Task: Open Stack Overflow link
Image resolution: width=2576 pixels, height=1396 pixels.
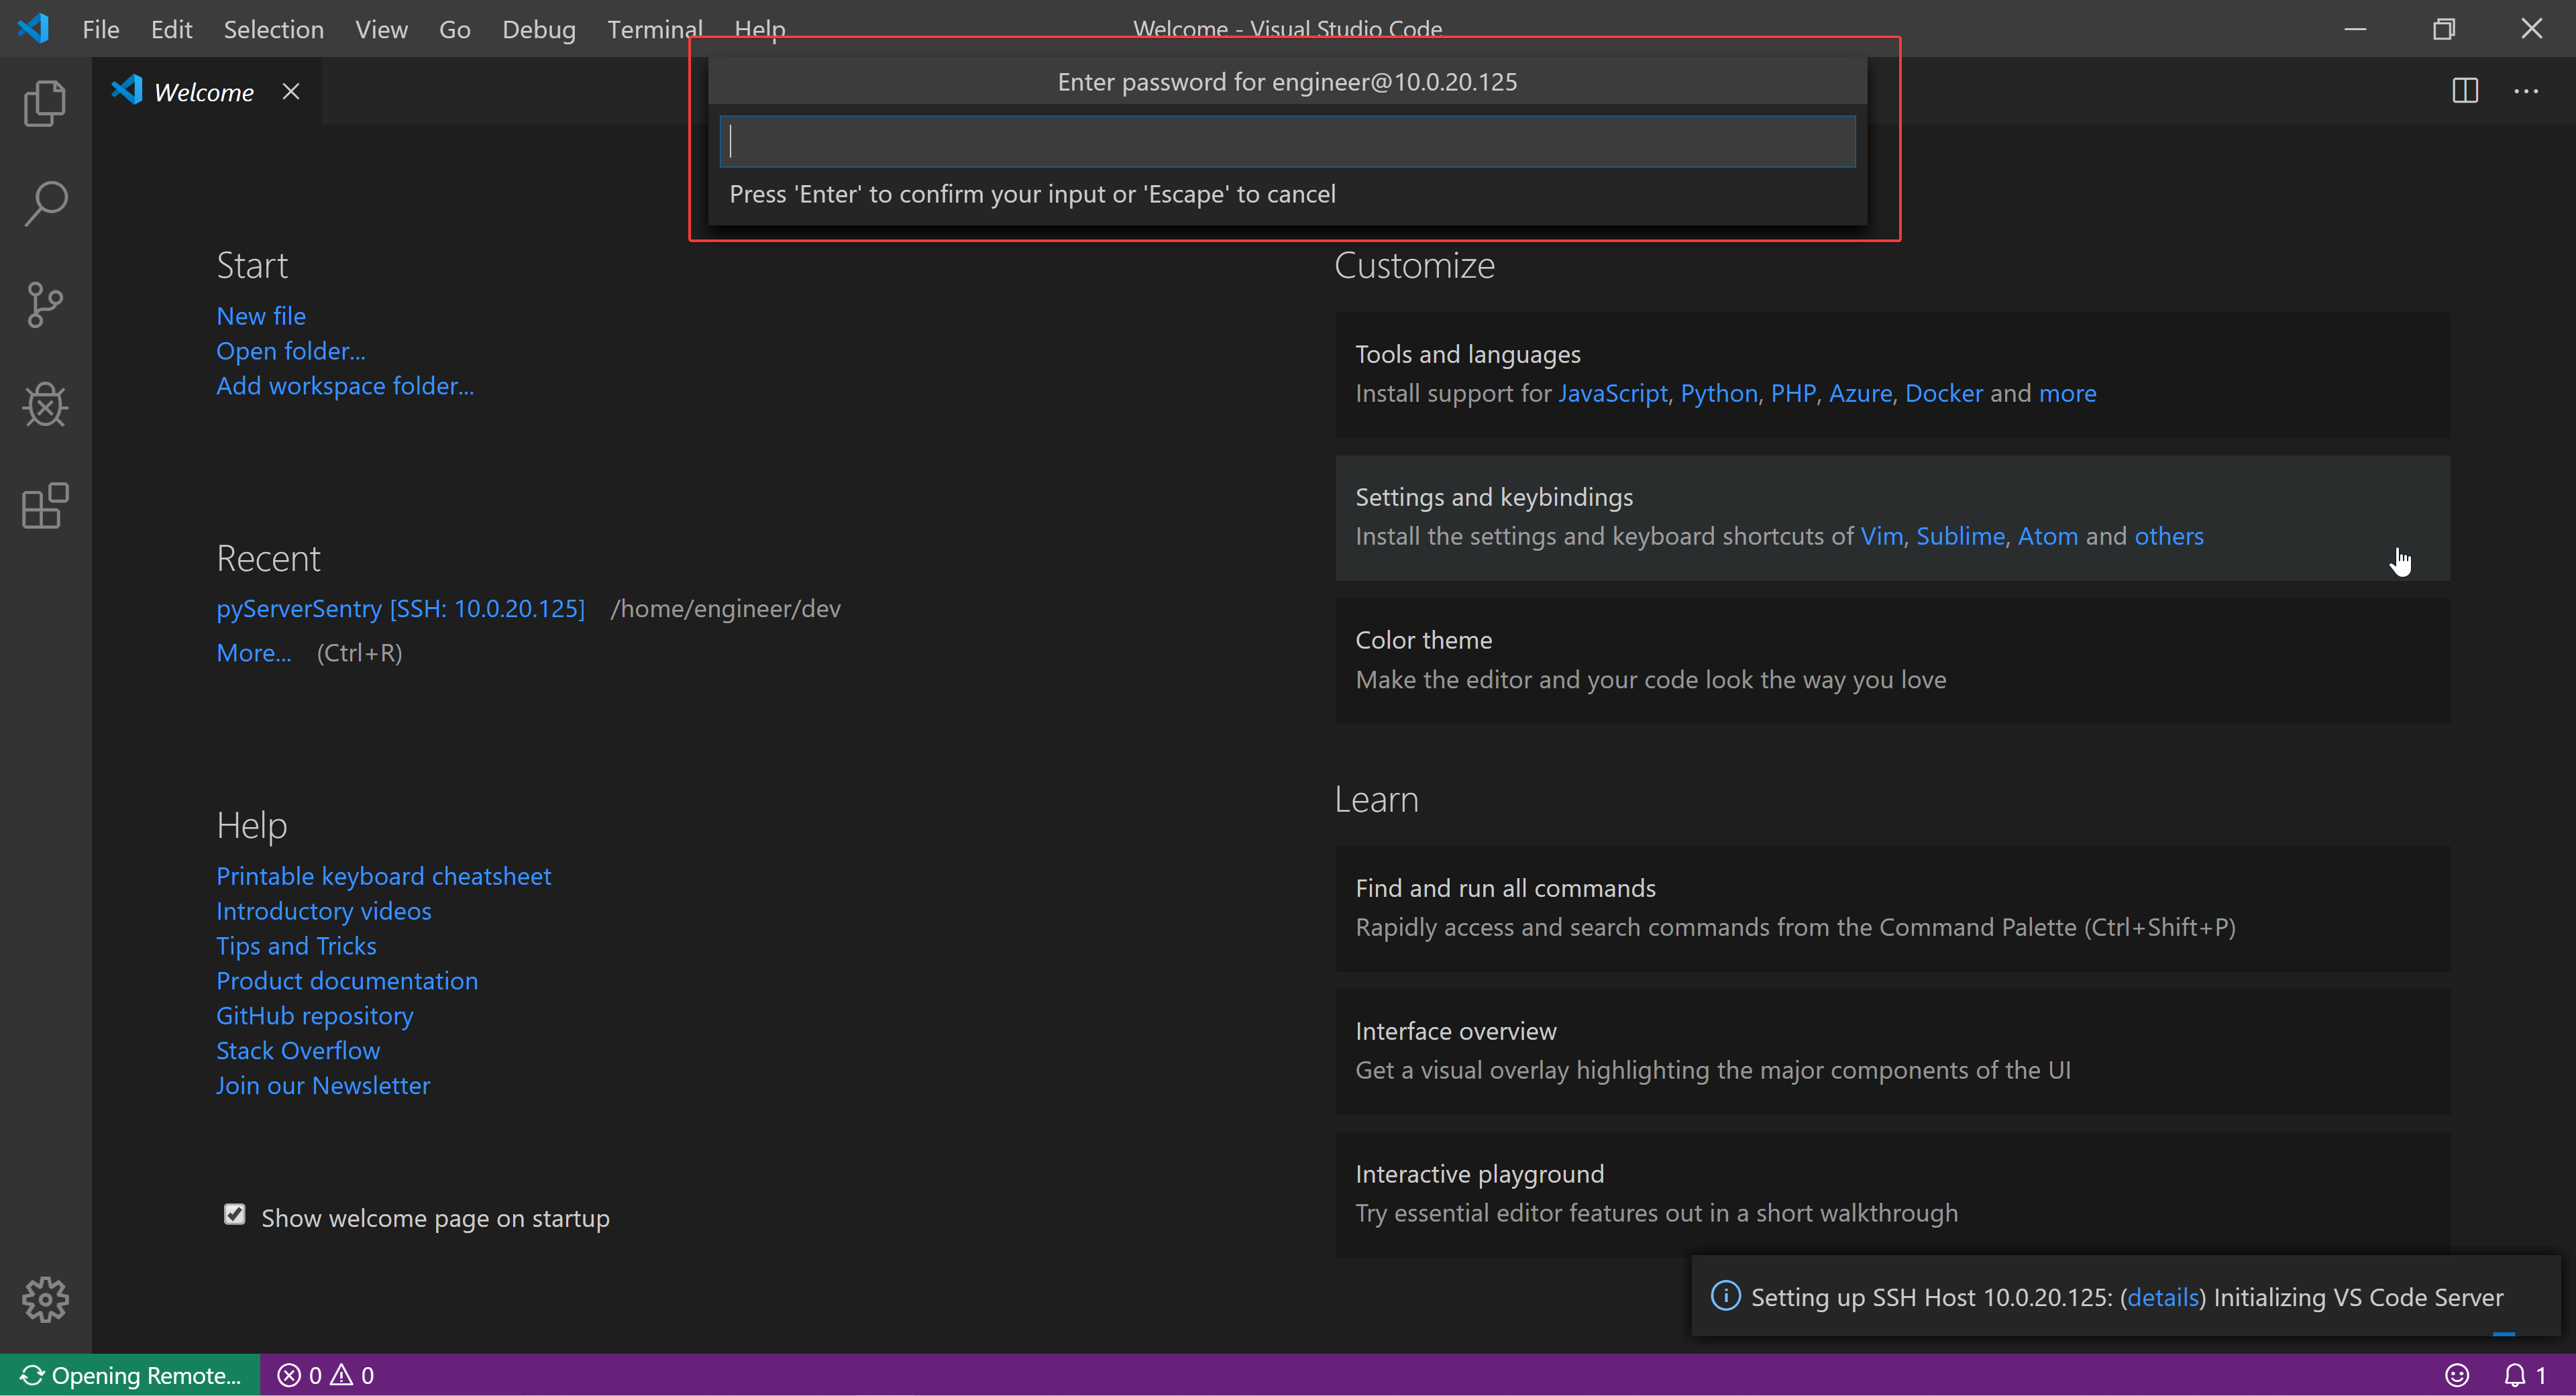Action: [298, 1051]
